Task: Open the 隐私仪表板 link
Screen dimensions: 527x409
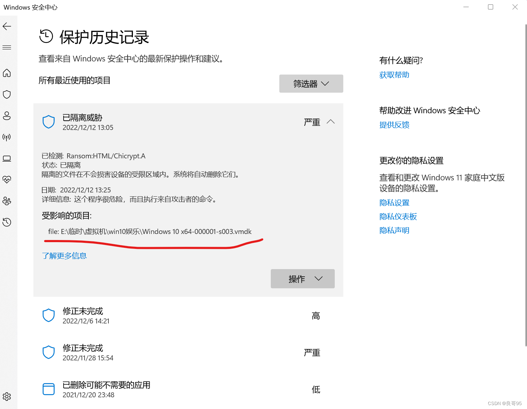Action: 398,217
